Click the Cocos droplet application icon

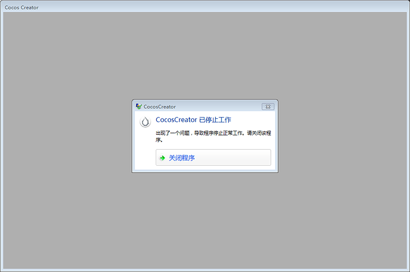coord(145,122)
